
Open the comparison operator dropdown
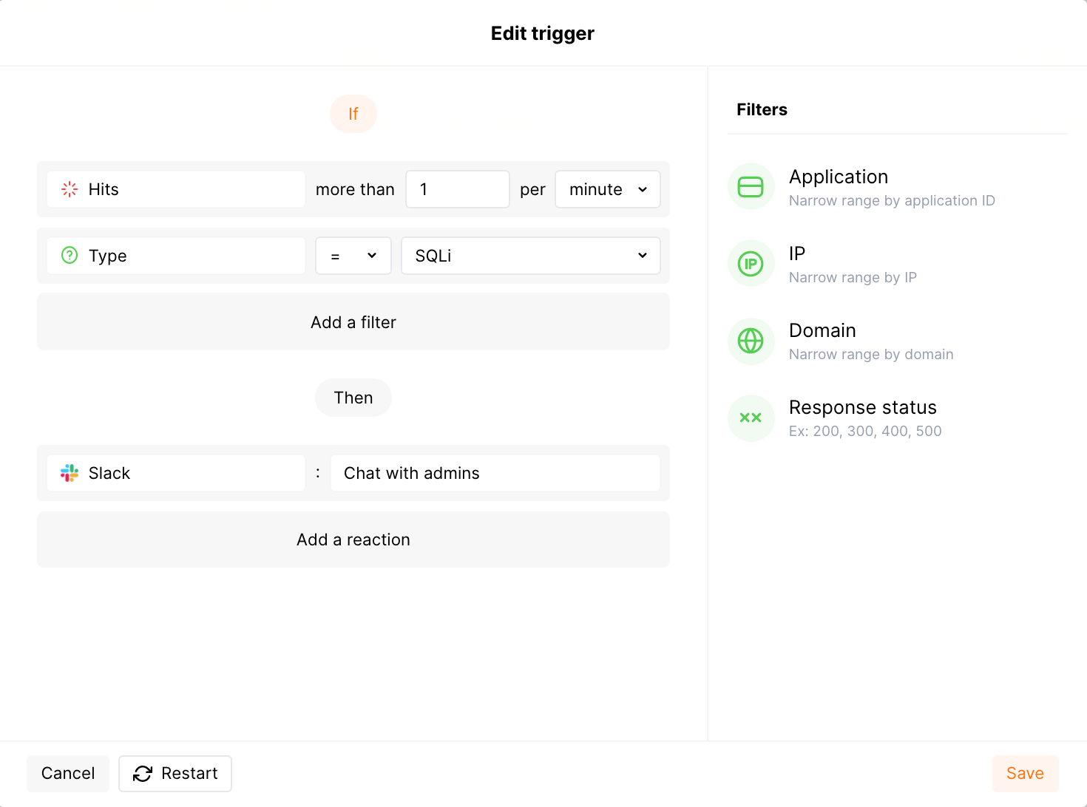click(353, 255)
